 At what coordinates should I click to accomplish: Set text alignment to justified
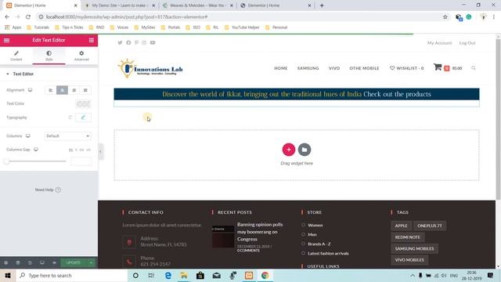pyautogui.click(x=85, y=90)
